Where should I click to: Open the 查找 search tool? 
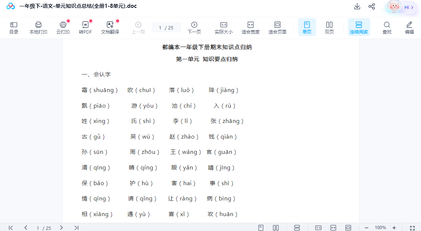[387, 28]
